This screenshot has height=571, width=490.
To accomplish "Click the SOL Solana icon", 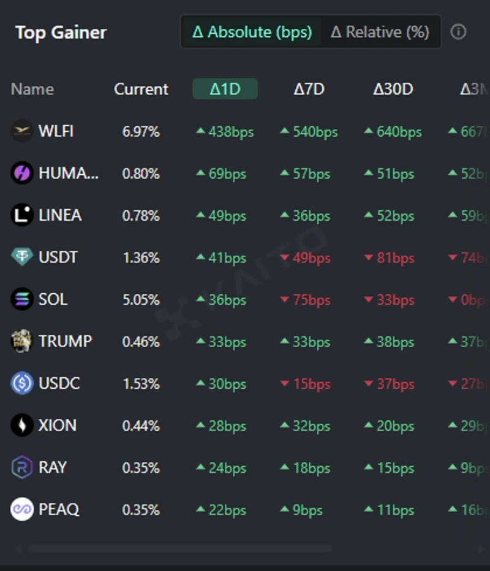I will coord(22,299).
